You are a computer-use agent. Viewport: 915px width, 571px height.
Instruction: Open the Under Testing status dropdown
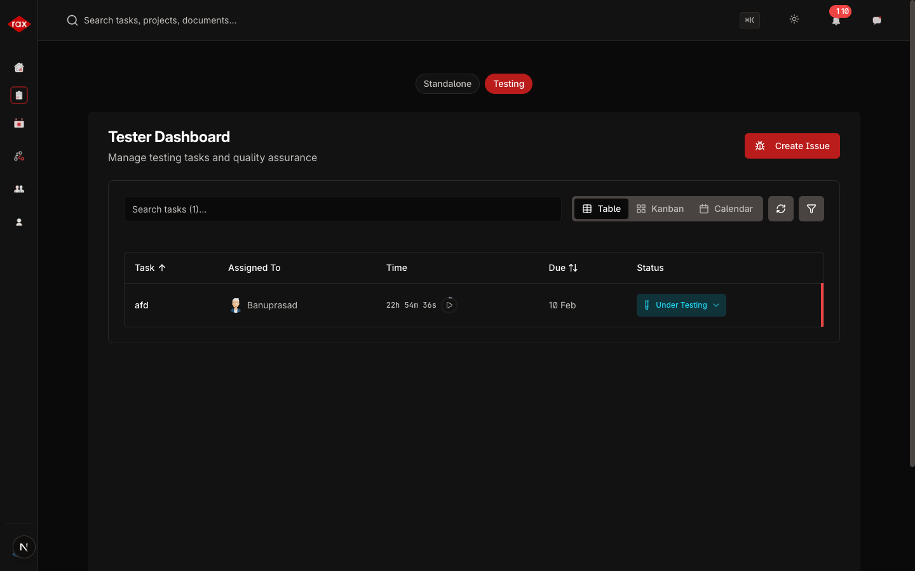point(681,305)
